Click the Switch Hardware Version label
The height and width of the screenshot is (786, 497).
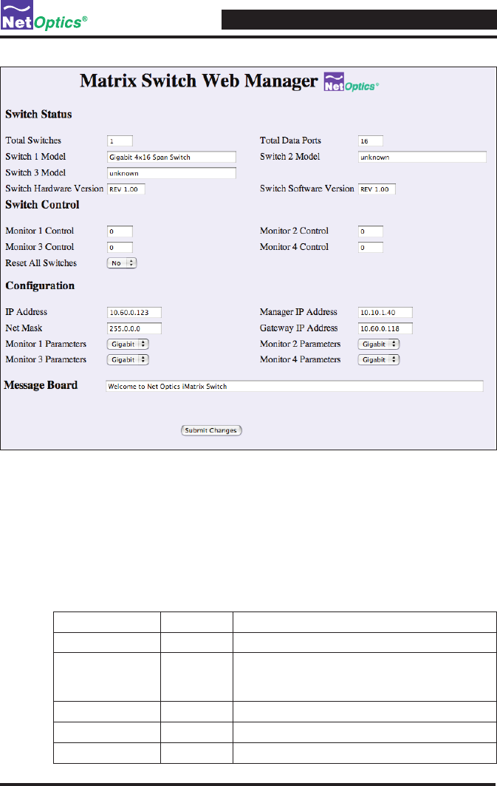point(55,189)
